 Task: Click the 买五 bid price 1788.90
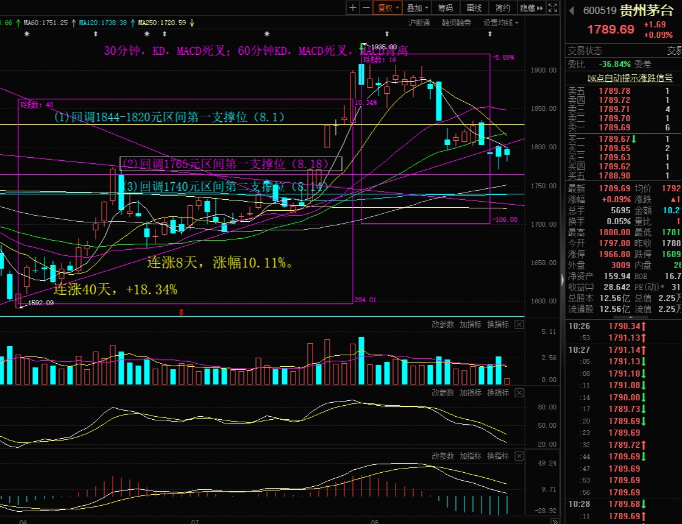[614, 175]
